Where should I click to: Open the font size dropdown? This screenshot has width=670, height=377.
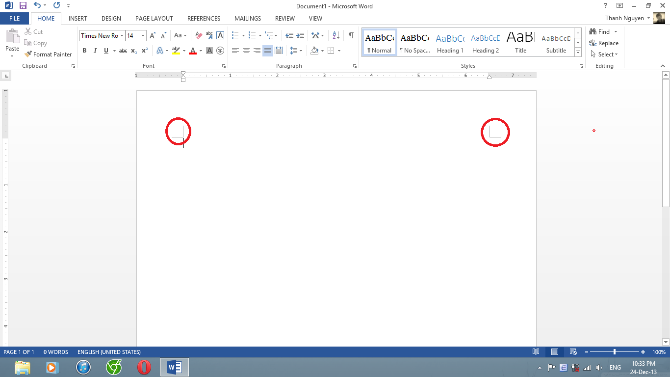143,35
